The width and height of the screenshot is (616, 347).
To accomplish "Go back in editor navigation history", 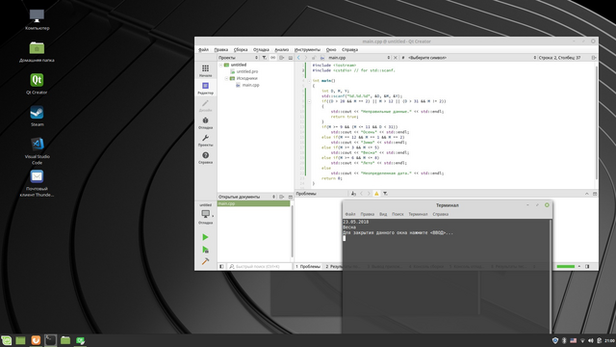I will (x=298, y=58).
